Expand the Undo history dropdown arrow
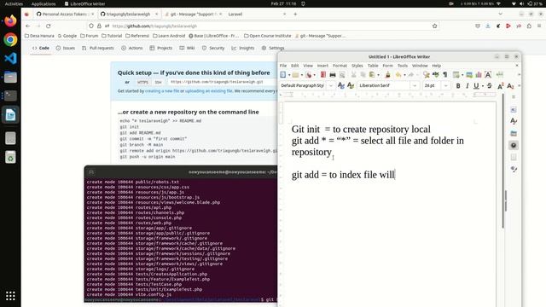The image size is (546, 307). pyautogui.click(x=404, y=75)
